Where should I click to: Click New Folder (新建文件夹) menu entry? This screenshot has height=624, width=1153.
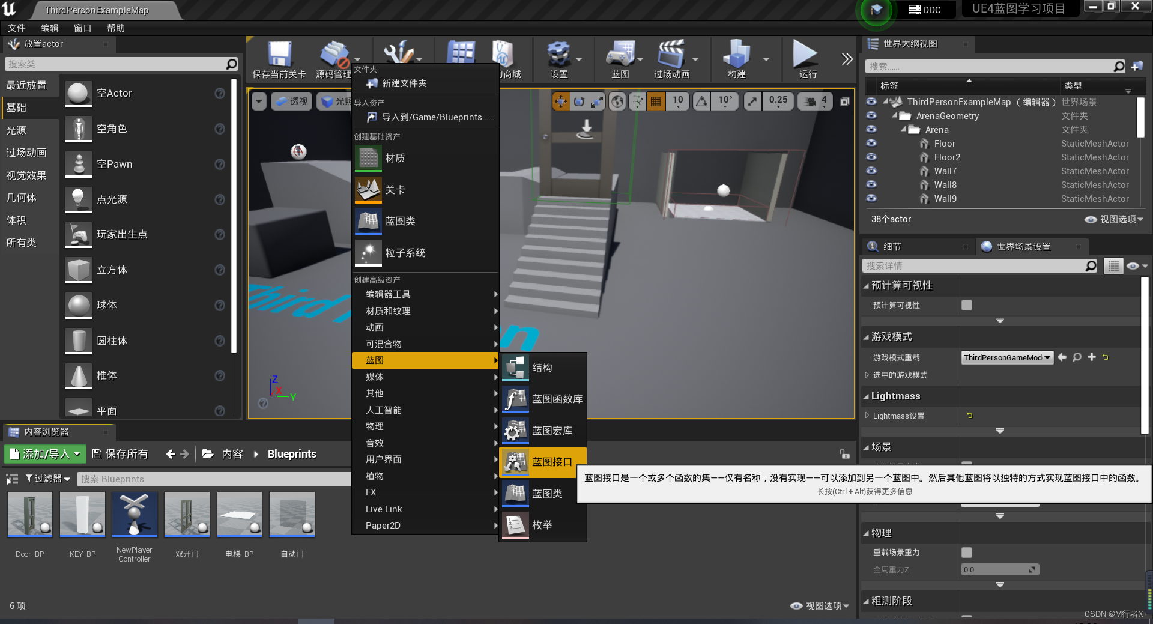(425, 83)
